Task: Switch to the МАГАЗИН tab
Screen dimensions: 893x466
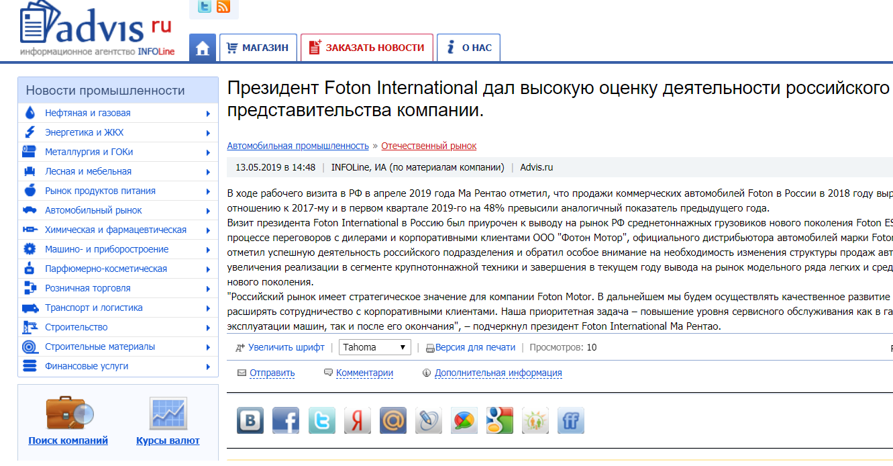Action: pos(258,47)
